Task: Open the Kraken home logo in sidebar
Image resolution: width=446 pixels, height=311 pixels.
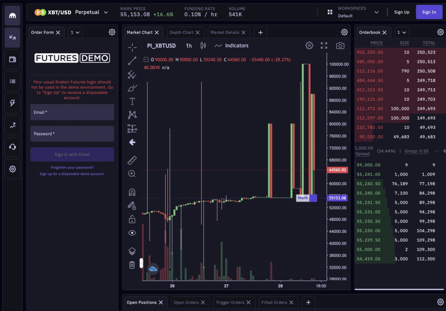Action: tap(13, 16)
